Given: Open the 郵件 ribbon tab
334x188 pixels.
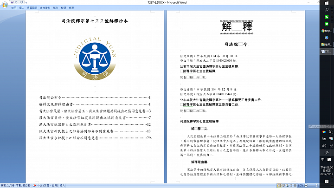Looking at the screenshot, I should pos(56,8).
